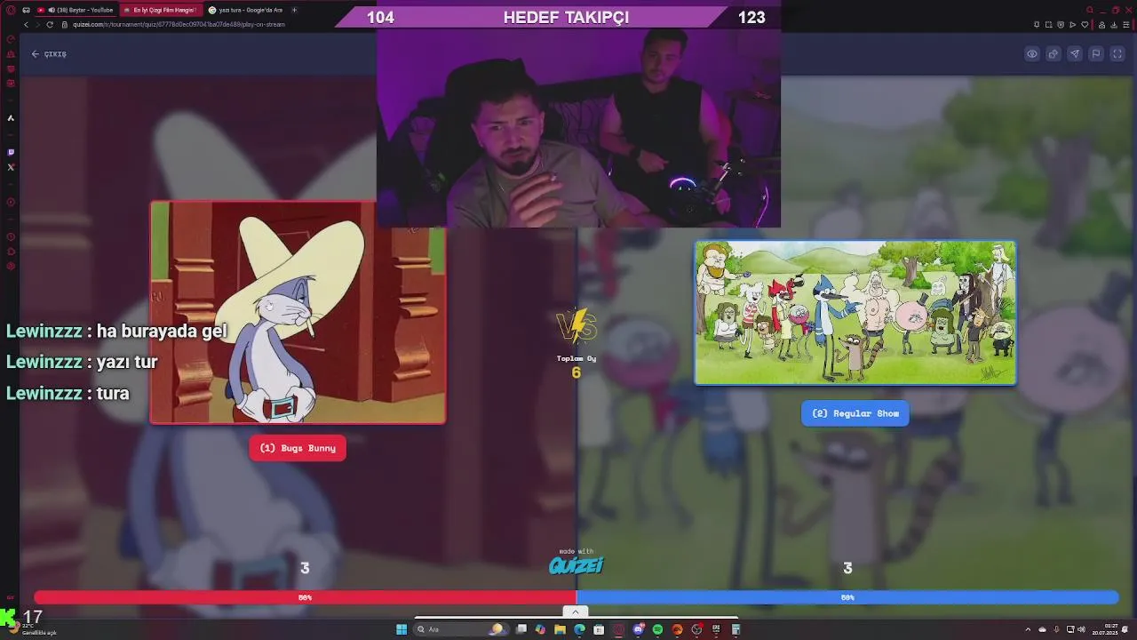Open the Twitter X icon in browser sidebar

[x=11, y=167]
